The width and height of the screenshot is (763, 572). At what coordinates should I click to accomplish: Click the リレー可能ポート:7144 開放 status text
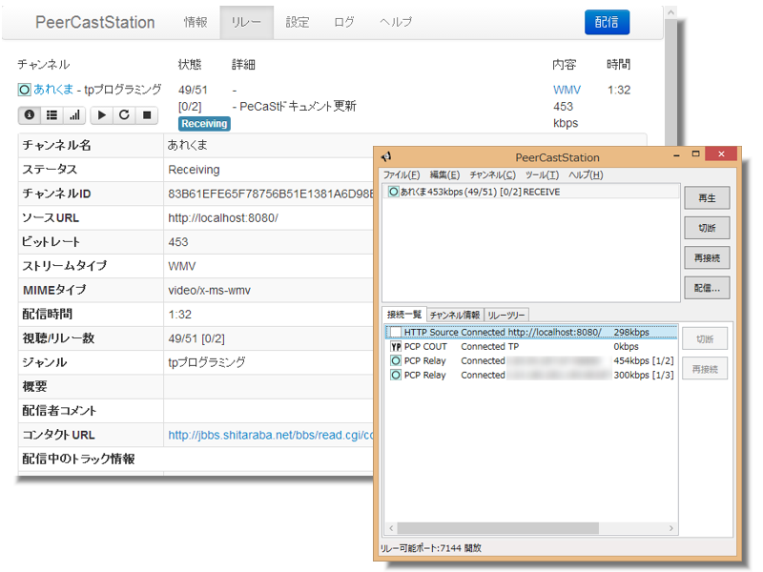(431, 548)
